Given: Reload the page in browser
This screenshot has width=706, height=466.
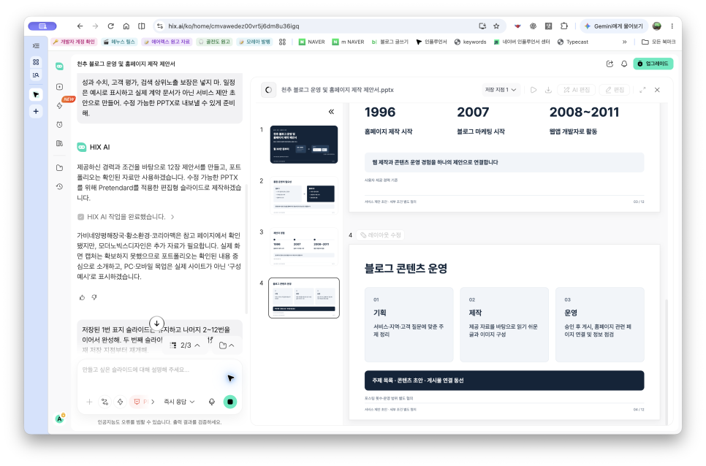Looking at the screenshot, I should [111, 26].
